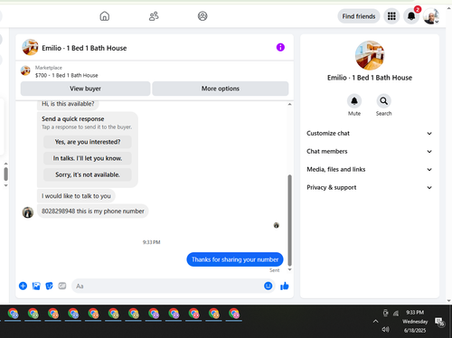Open the grid menu icon
The height and width of the screenshot is (338, 452).
click(391, 16)
